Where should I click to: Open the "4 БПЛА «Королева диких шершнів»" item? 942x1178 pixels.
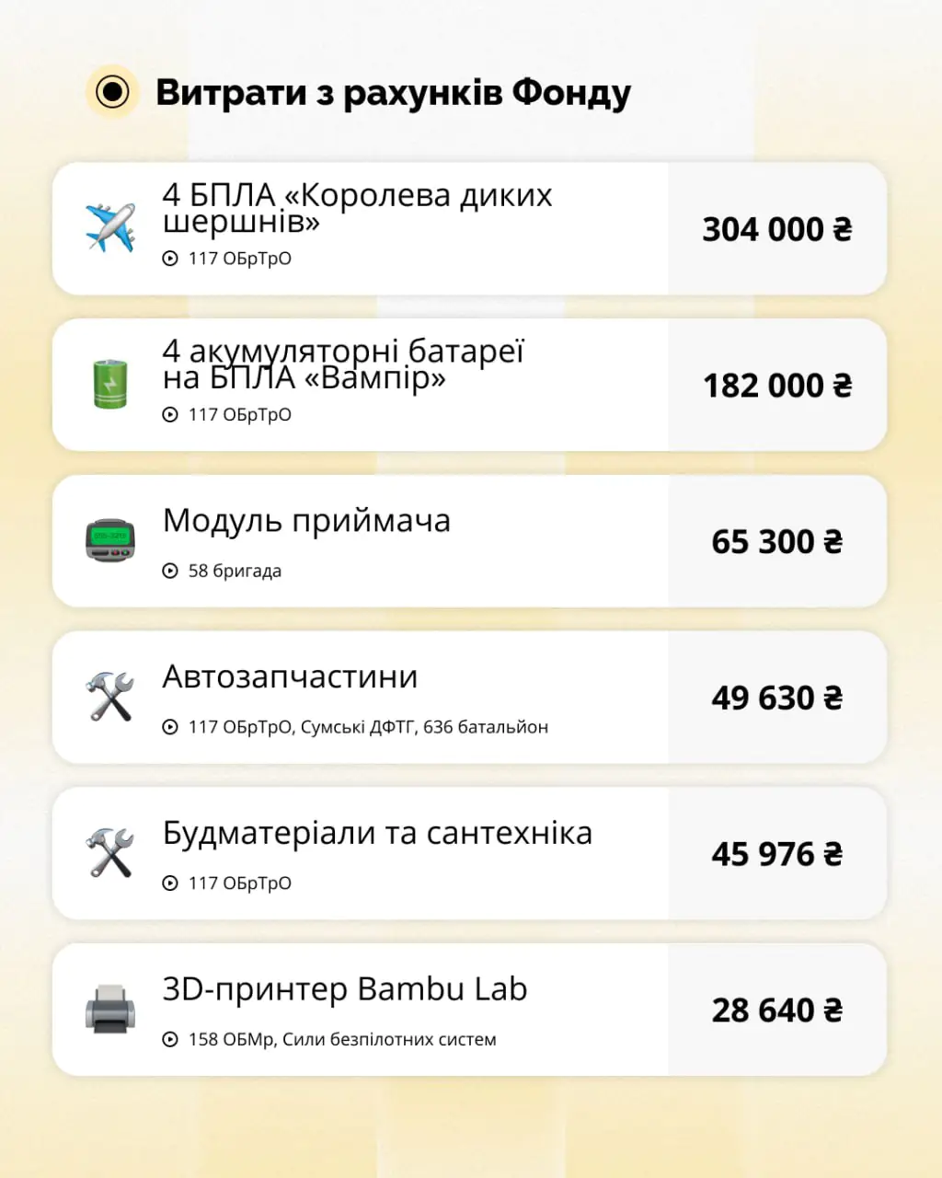[x=357, y=208]
